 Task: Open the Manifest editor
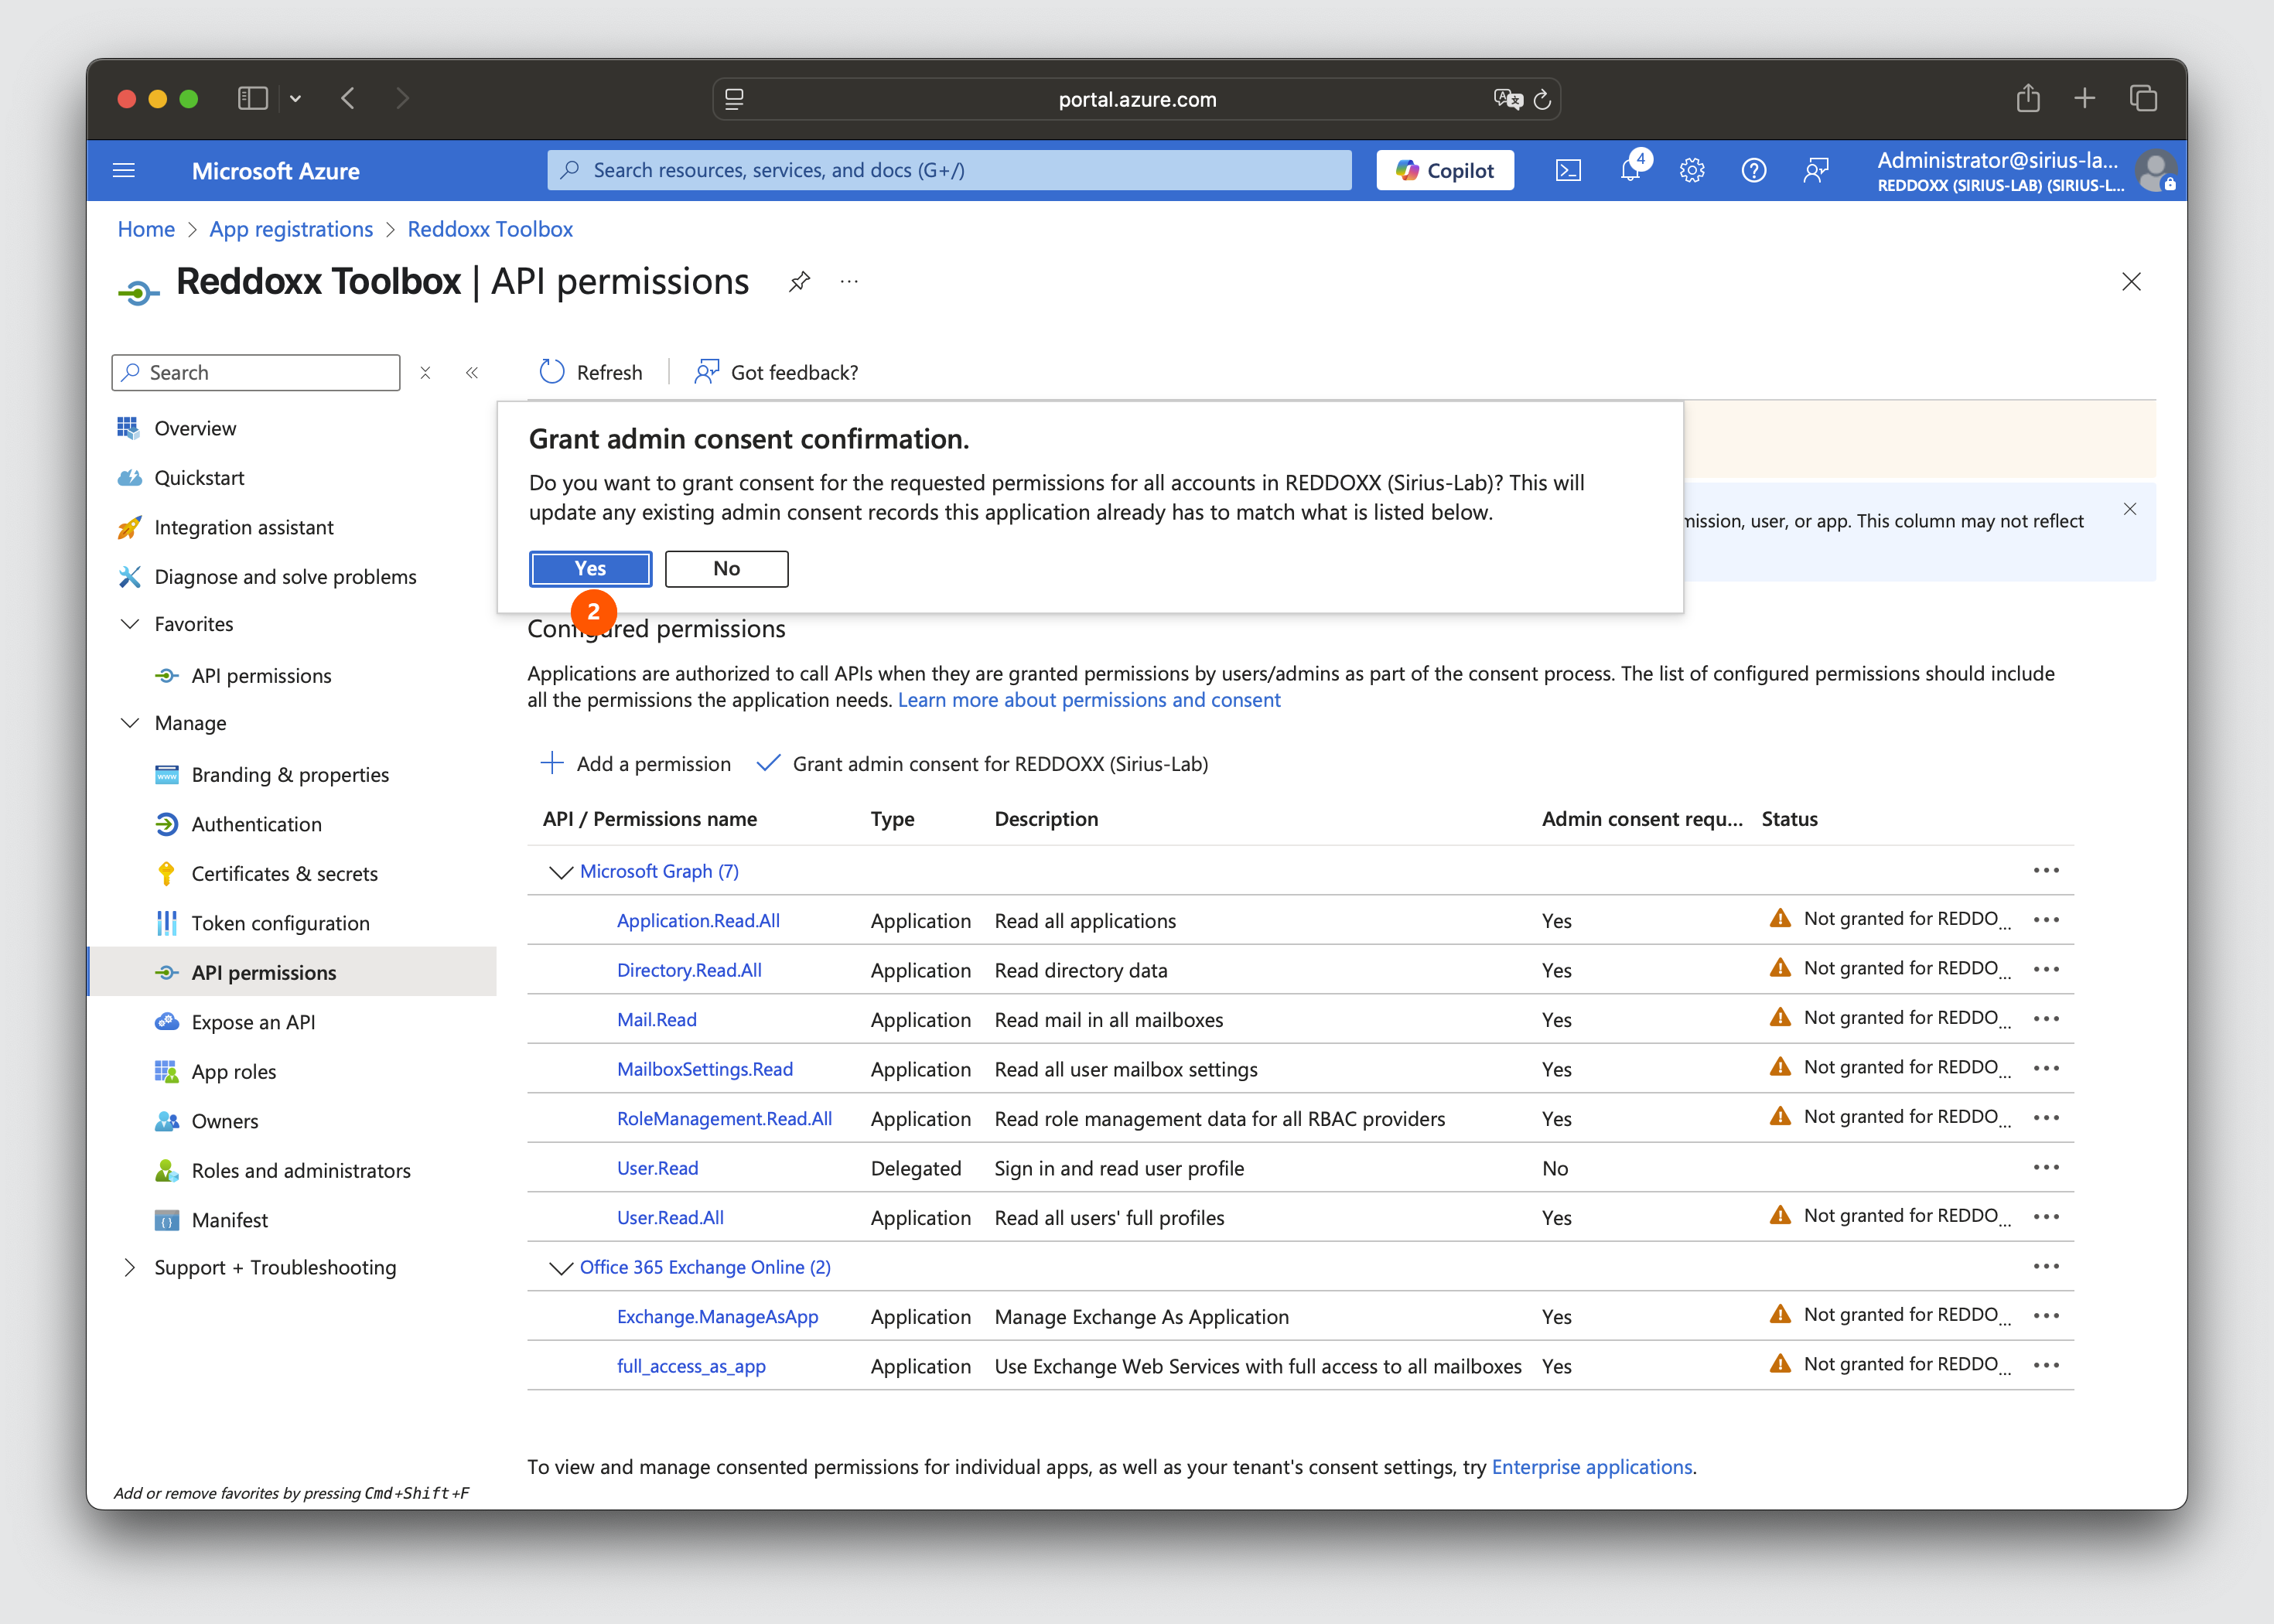pyautogui.click(x=229, y=1221)
